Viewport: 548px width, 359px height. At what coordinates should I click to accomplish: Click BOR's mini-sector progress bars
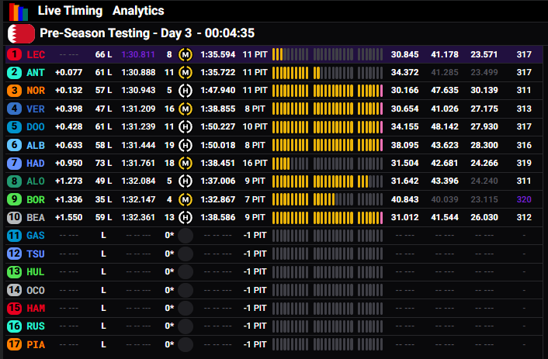coord(328,199)
